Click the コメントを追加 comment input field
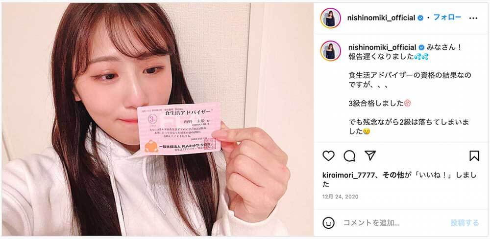 click(394, 223)
